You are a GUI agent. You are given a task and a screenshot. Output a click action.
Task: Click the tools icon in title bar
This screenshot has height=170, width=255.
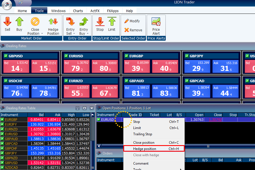pos(21,2)
